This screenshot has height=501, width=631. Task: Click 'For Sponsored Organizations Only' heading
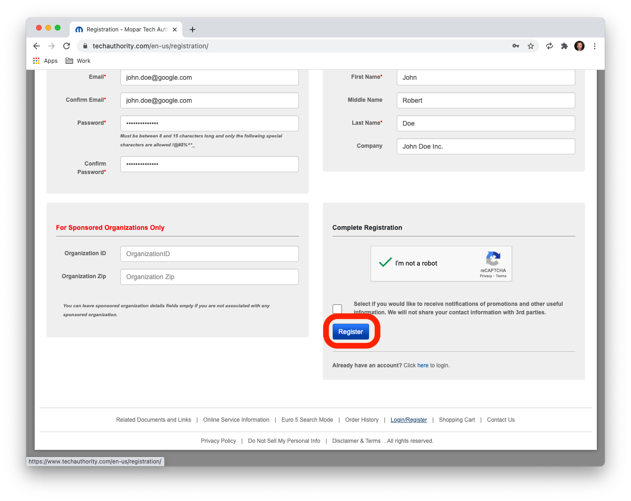(110, 228)
